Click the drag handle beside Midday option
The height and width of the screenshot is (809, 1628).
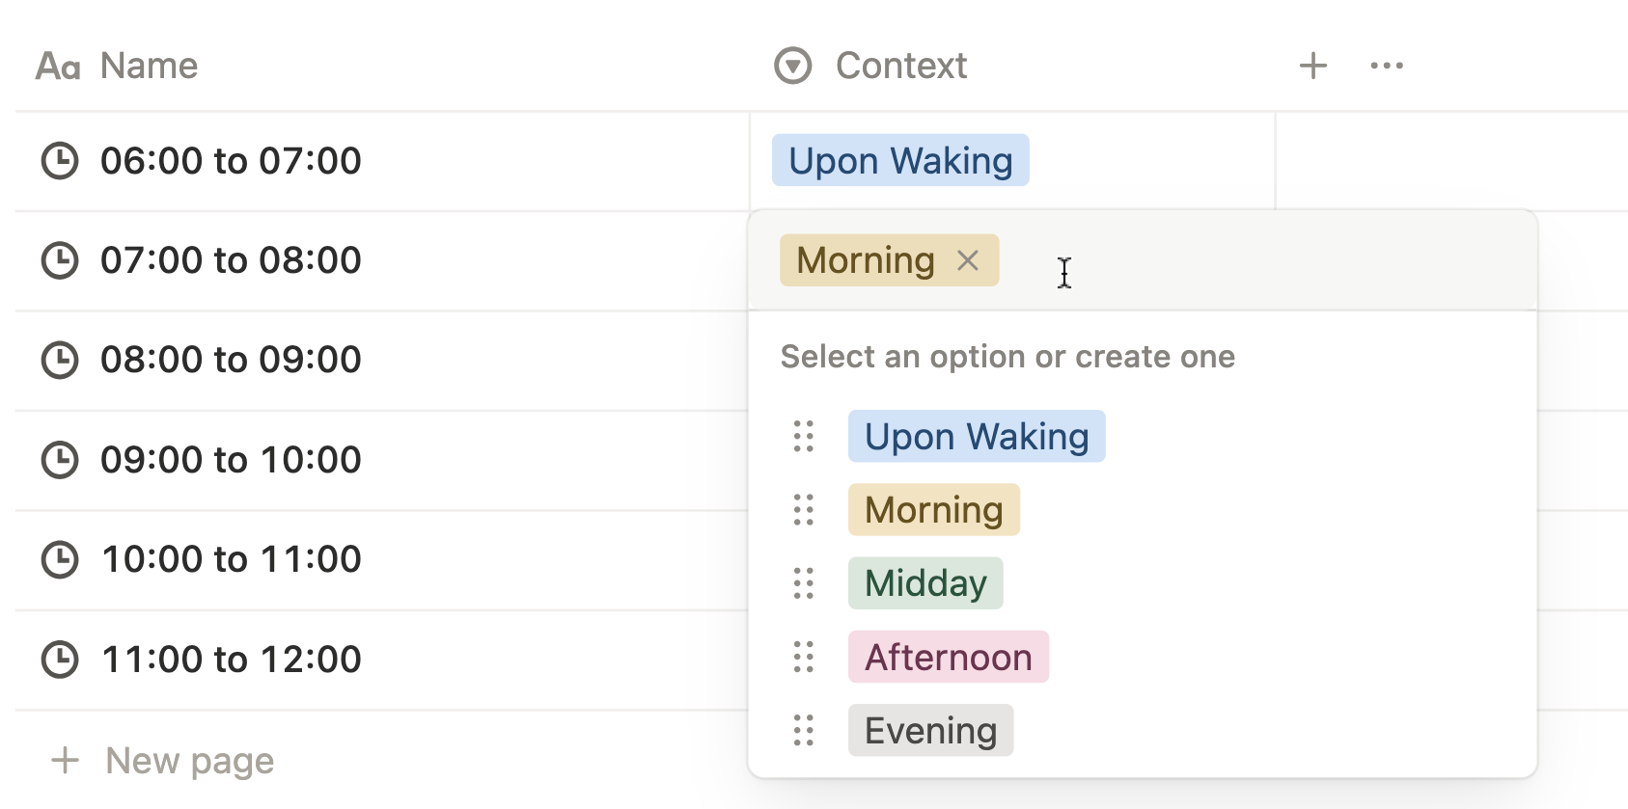point(803,583)
